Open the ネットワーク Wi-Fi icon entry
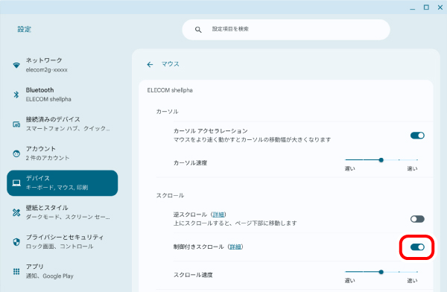 16,65
